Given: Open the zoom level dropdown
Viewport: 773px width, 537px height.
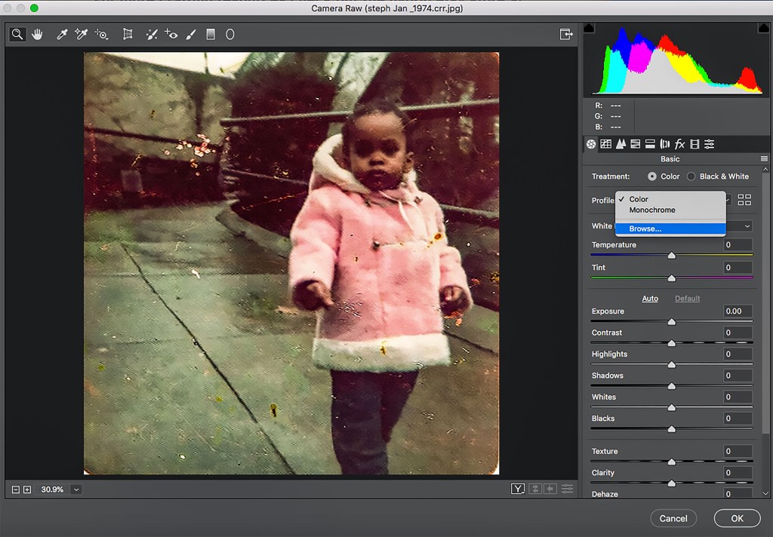Looking at the screenshot, I should pyautogui.click(x=75, y=489).
